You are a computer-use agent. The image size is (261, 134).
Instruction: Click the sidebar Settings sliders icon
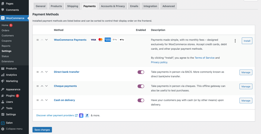(3, 114)
